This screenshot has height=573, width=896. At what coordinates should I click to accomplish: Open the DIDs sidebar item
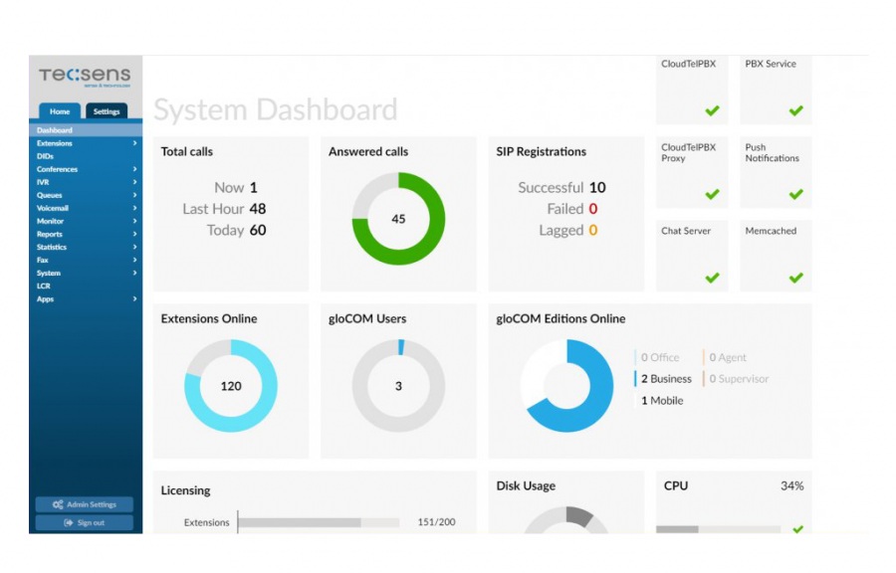click(86, 156)
